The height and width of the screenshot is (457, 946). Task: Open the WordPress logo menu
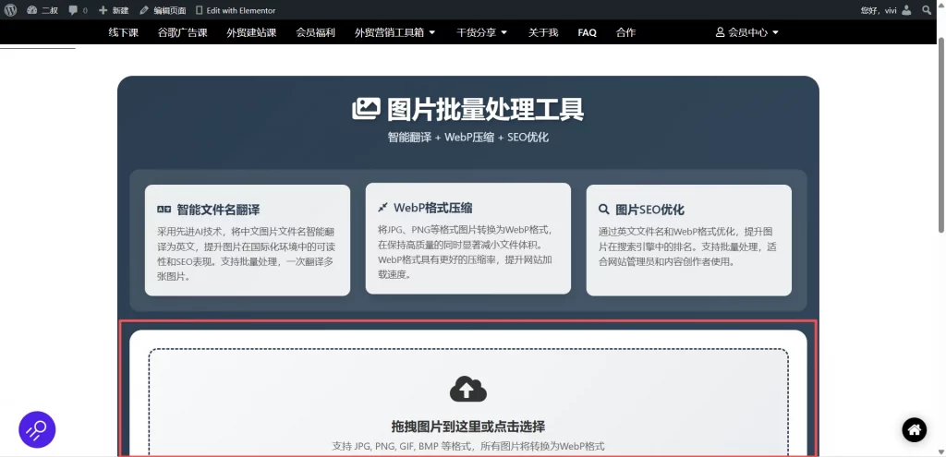click(x=10, y=10)
